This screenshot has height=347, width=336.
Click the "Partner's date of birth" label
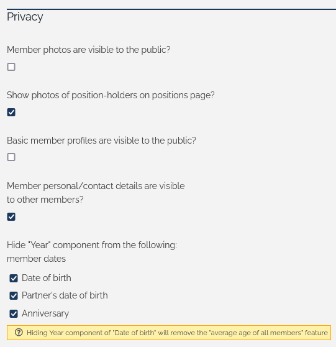65,295
